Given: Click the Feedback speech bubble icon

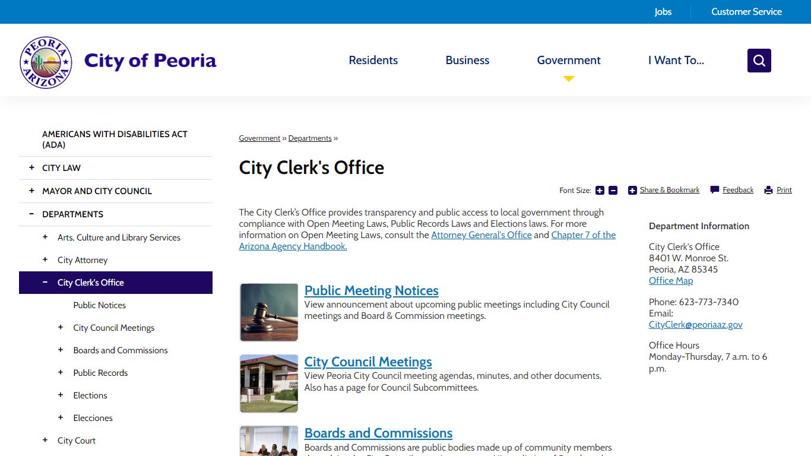Looking at the screenshot, I should (715, 190).
